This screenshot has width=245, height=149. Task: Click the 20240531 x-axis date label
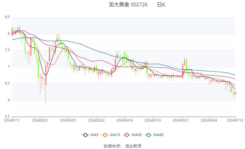(181, 120)
